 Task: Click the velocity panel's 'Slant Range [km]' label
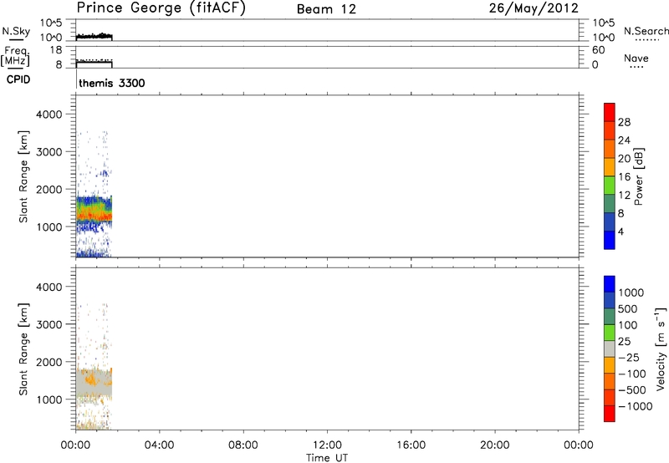(23, 349)
